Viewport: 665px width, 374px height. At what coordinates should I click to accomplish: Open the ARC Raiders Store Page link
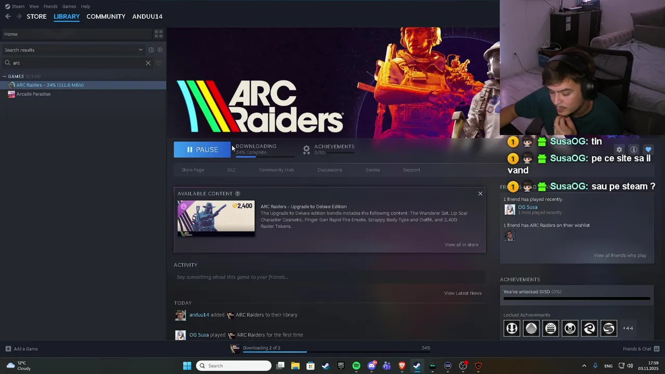[193, 170]
